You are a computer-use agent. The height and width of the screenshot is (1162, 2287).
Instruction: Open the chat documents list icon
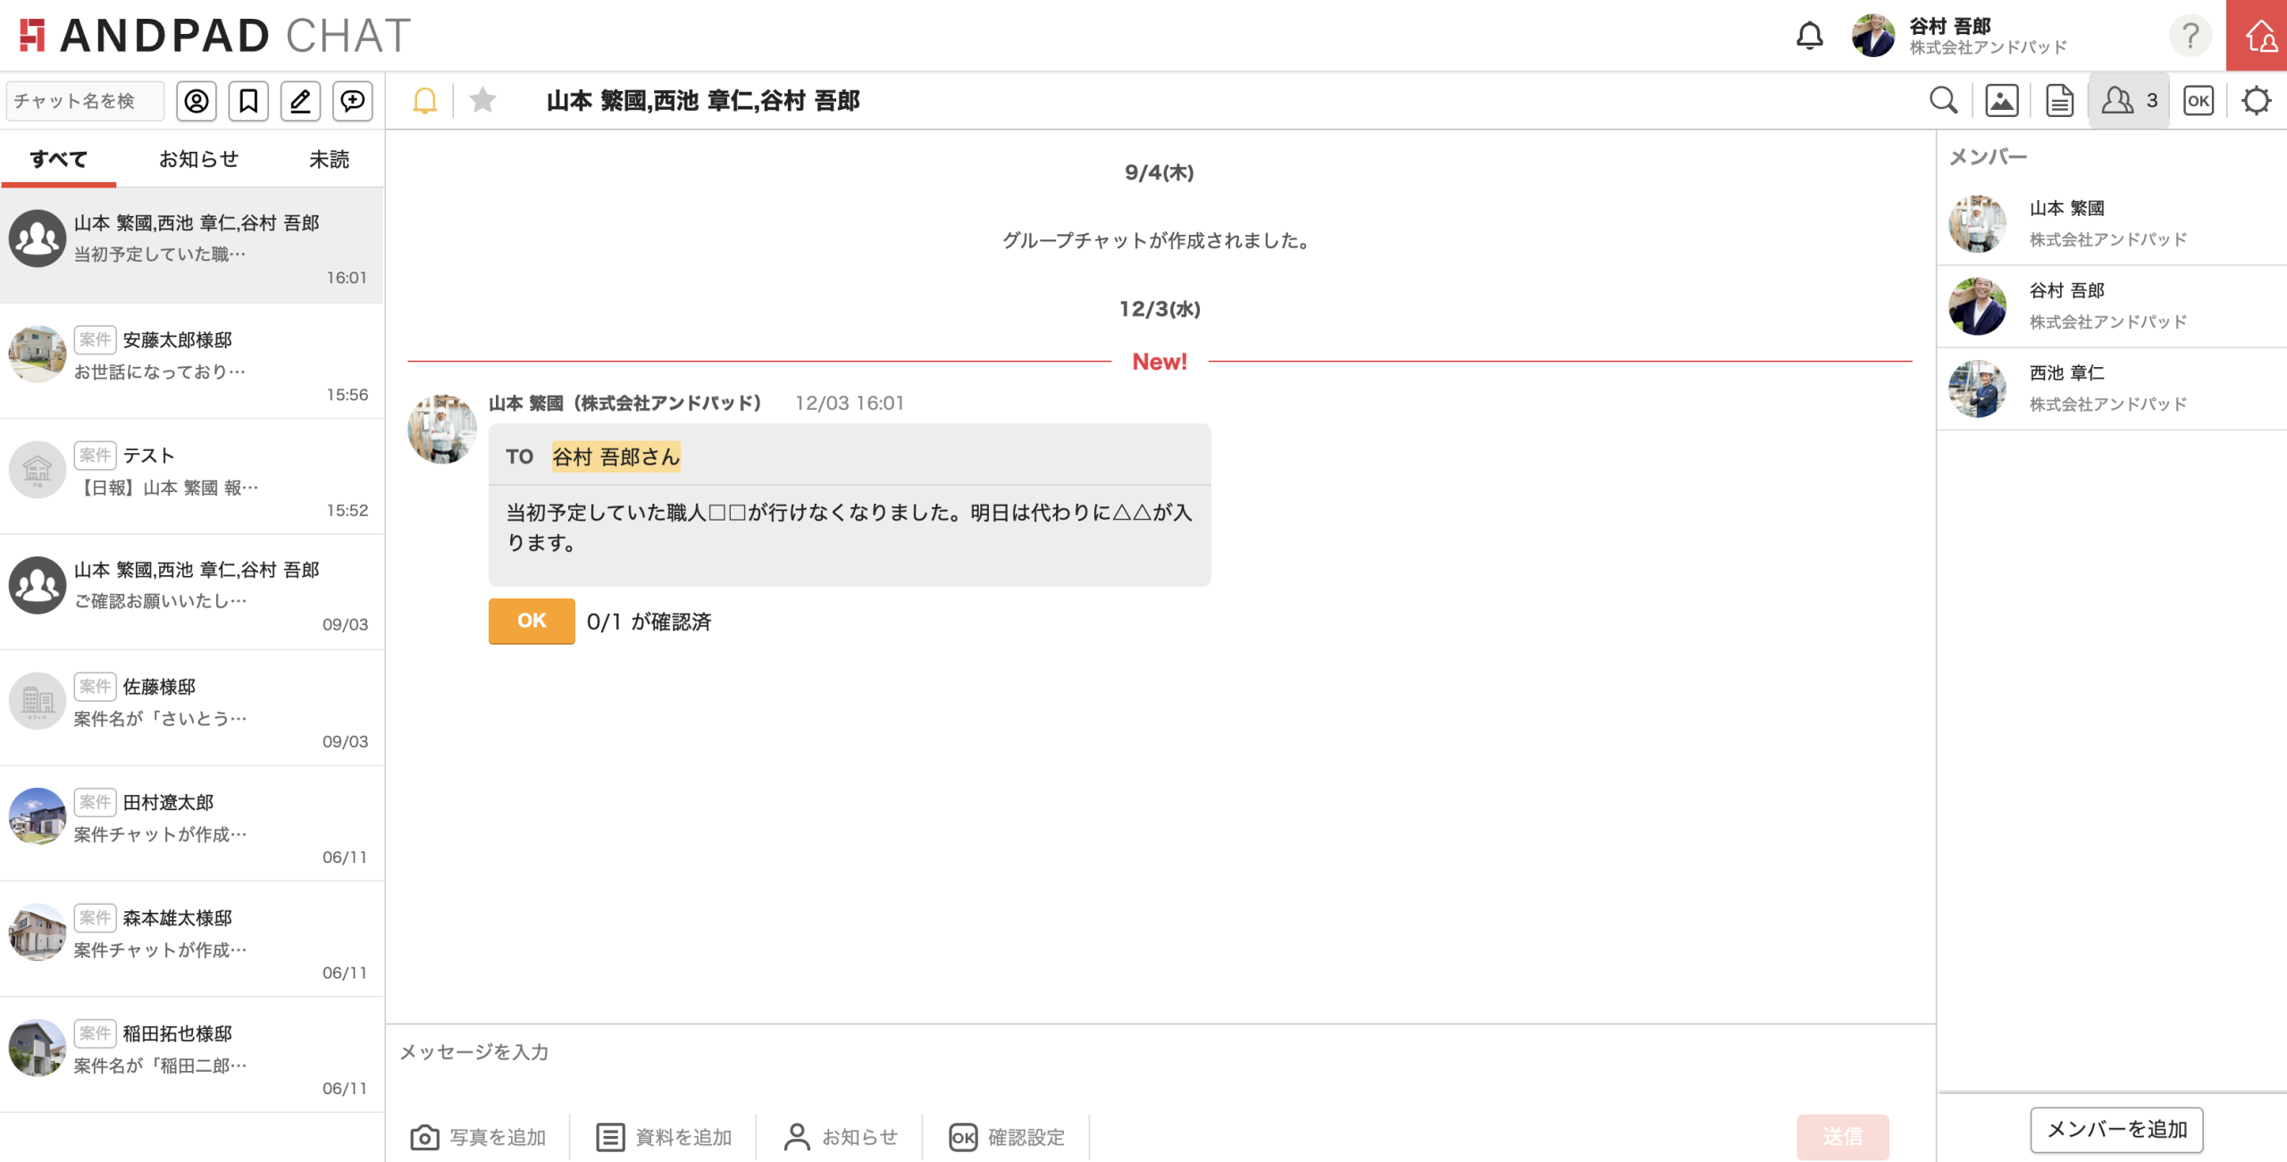pyautogui.click(x=2059, y=101)
